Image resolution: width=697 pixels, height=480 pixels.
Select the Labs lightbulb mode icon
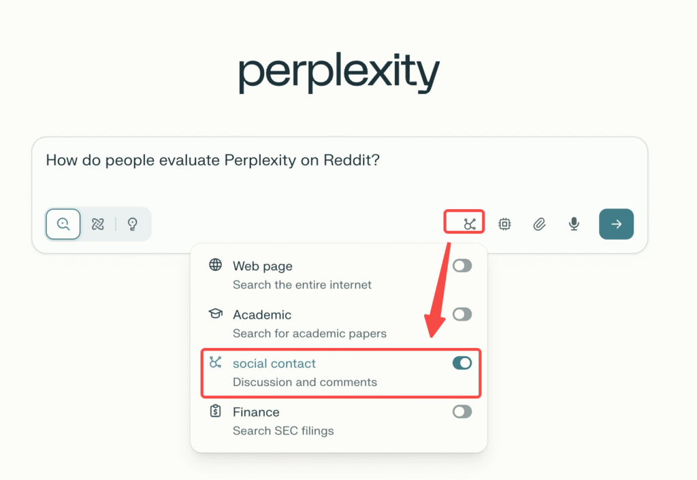(x=133, y=224)
